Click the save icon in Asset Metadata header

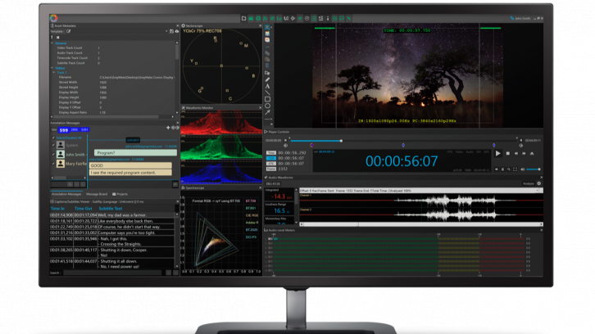click(171, 31)
